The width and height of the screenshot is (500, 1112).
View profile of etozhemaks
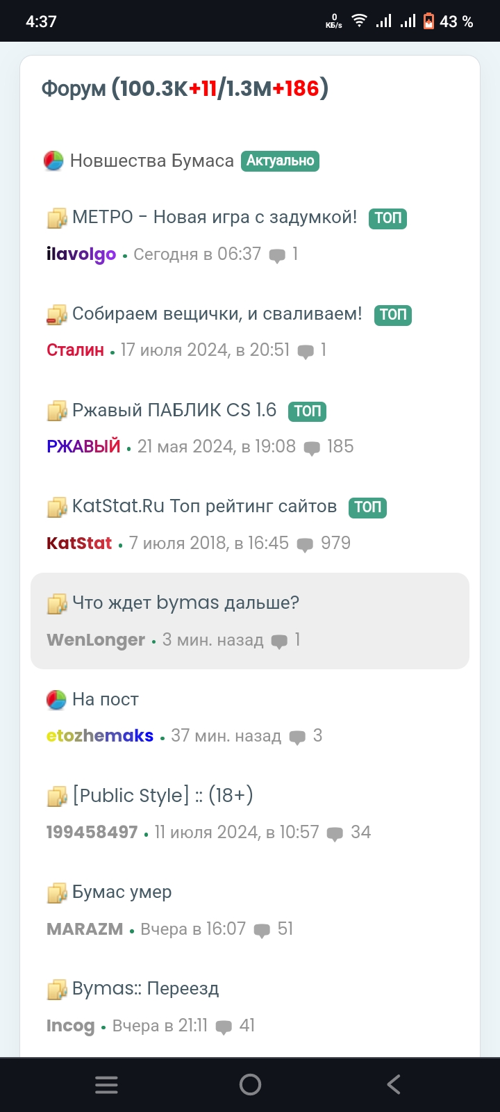coord(100,736)
